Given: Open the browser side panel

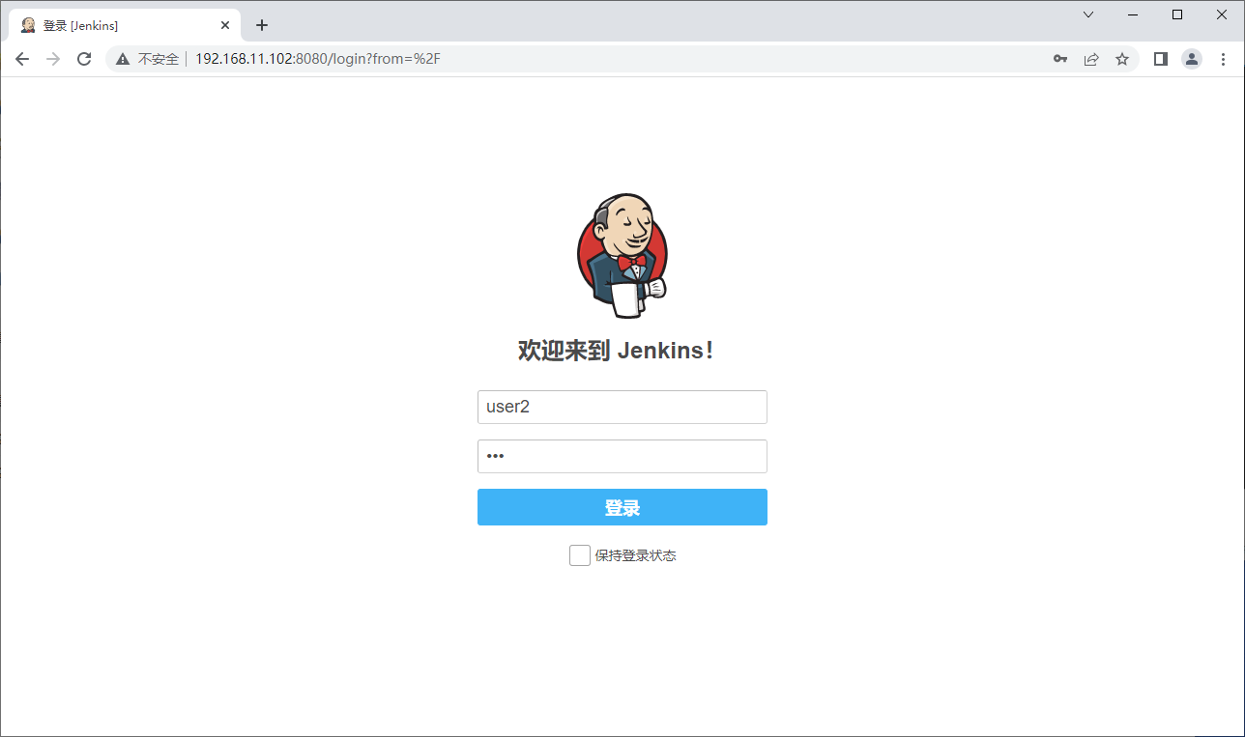Looking at the screenshot, I should click(x=1161, y=59).
